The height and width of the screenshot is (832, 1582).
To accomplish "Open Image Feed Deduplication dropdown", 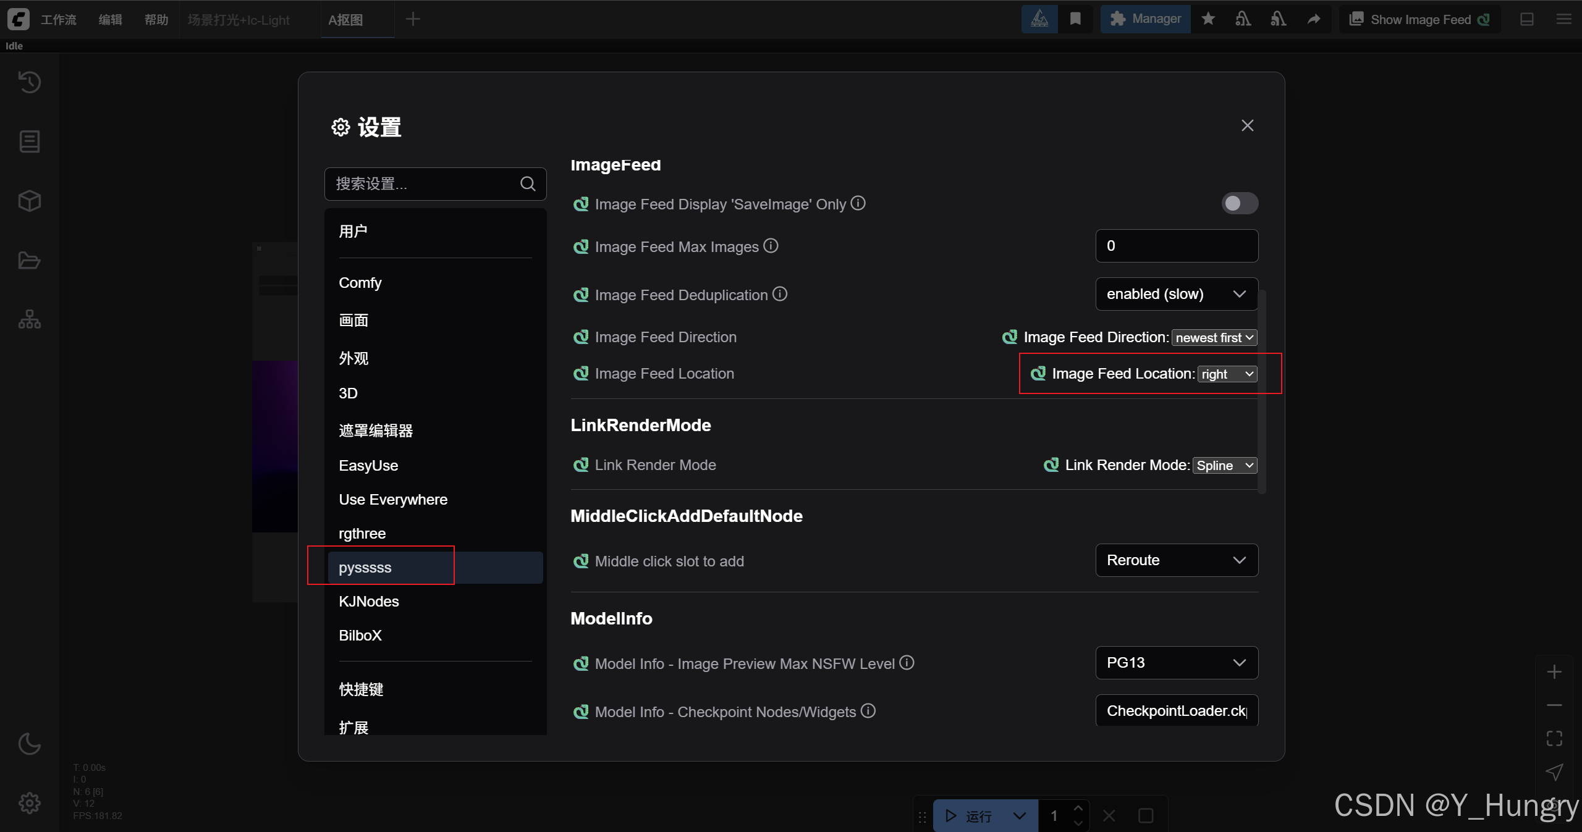I will (1176, 294).
